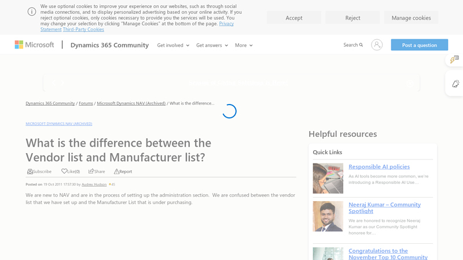Share this forum post

coord(97,171)
